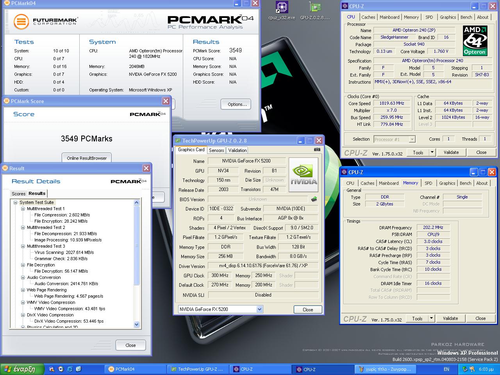
Task: Click Close button in Result Details window
Action: pyautogui.click(x=130, y=345)
